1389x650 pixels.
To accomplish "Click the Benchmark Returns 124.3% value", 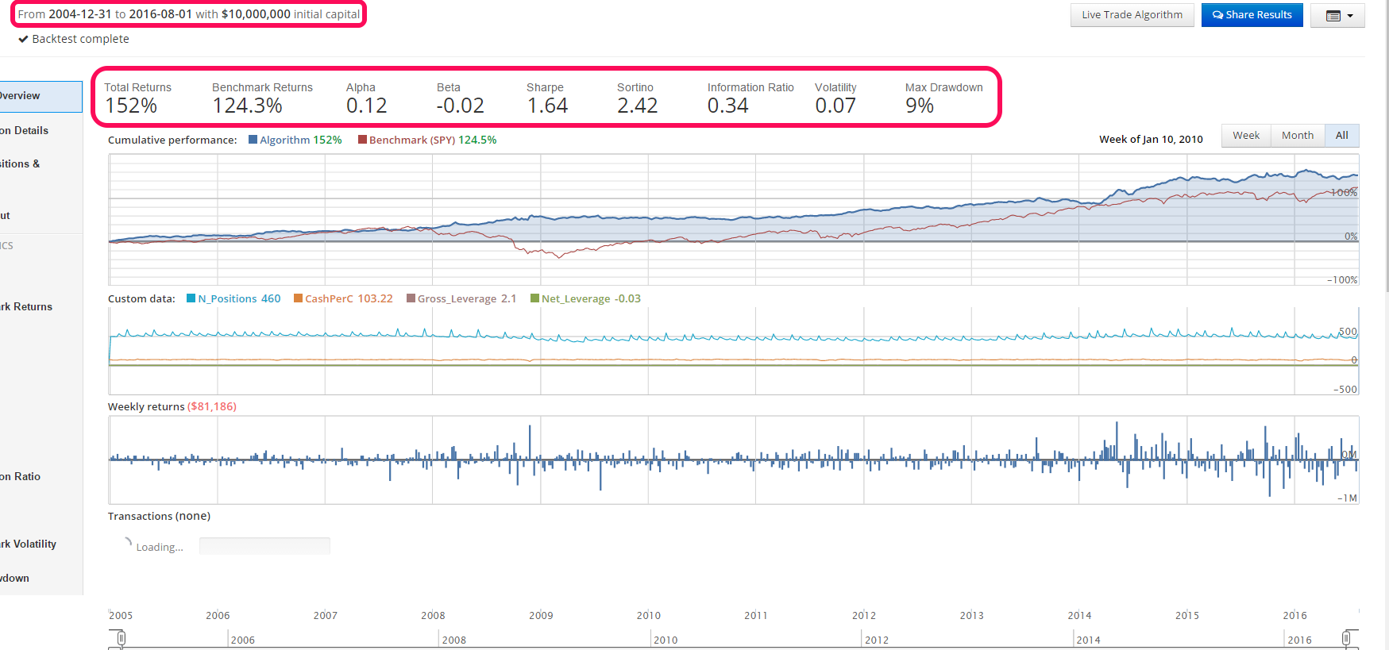I will coord(248,106).
